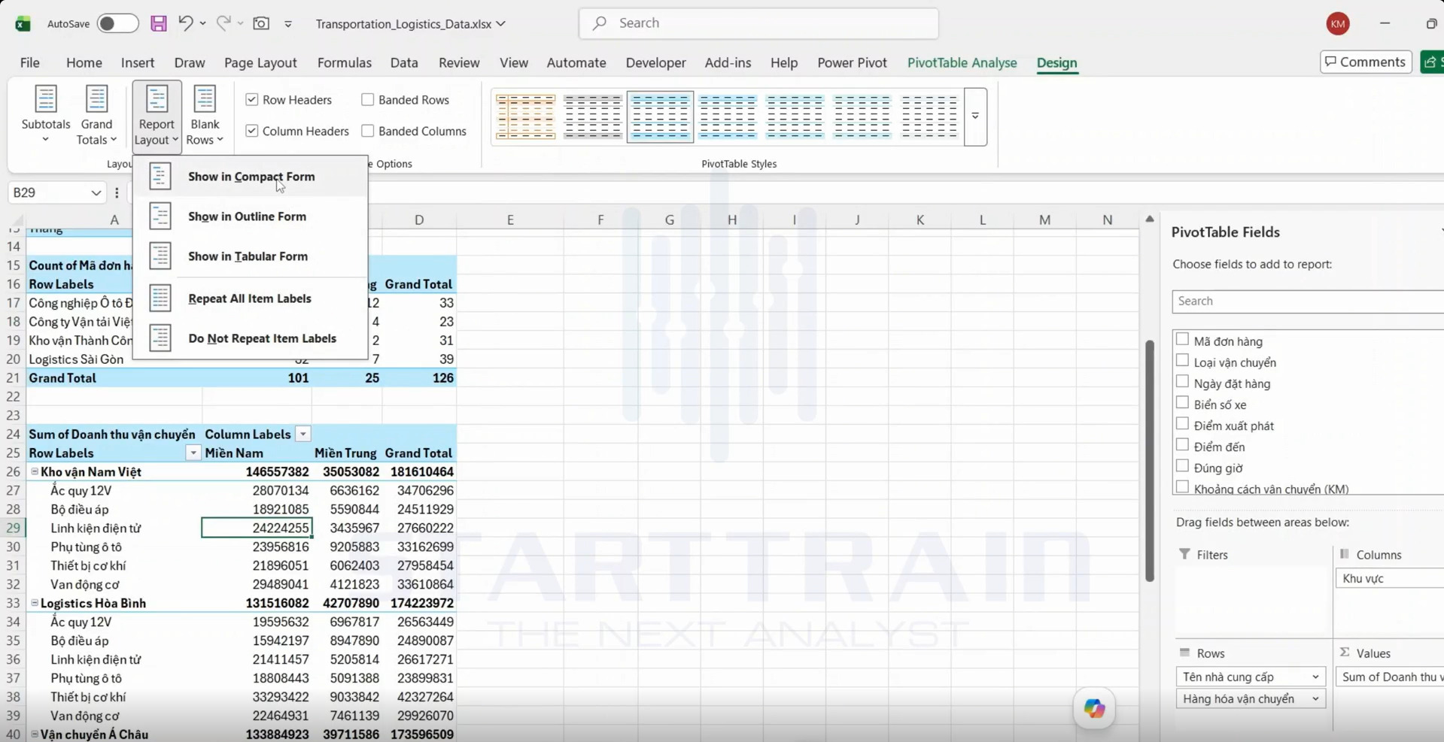Choose Show in Tabular Form

[x=250, y=256]
